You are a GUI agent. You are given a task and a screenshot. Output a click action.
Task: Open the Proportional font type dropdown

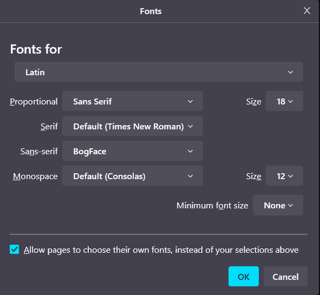point(133,101)
